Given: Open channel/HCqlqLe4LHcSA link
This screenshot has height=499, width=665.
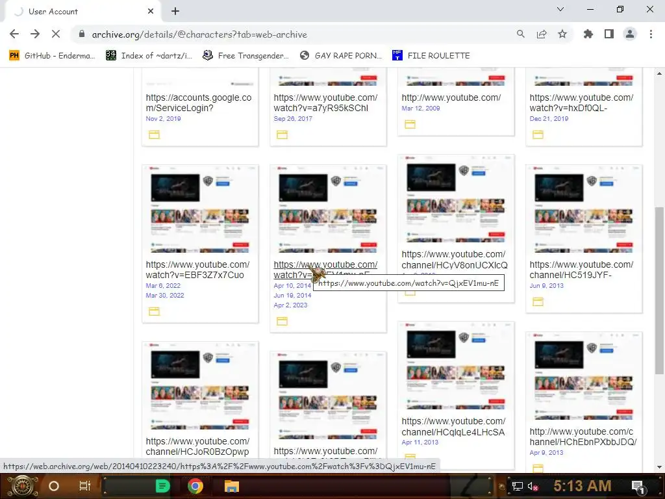Looking at the screenshot, I should (453, 426).
